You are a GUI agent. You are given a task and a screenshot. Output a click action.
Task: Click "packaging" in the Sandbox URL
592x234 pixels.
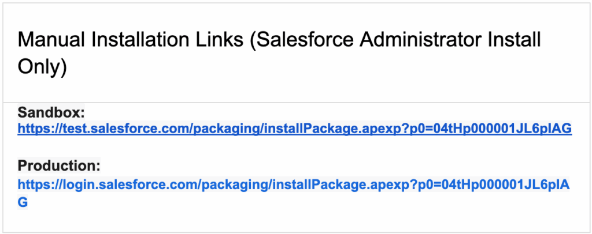click(x=223, y=129)
